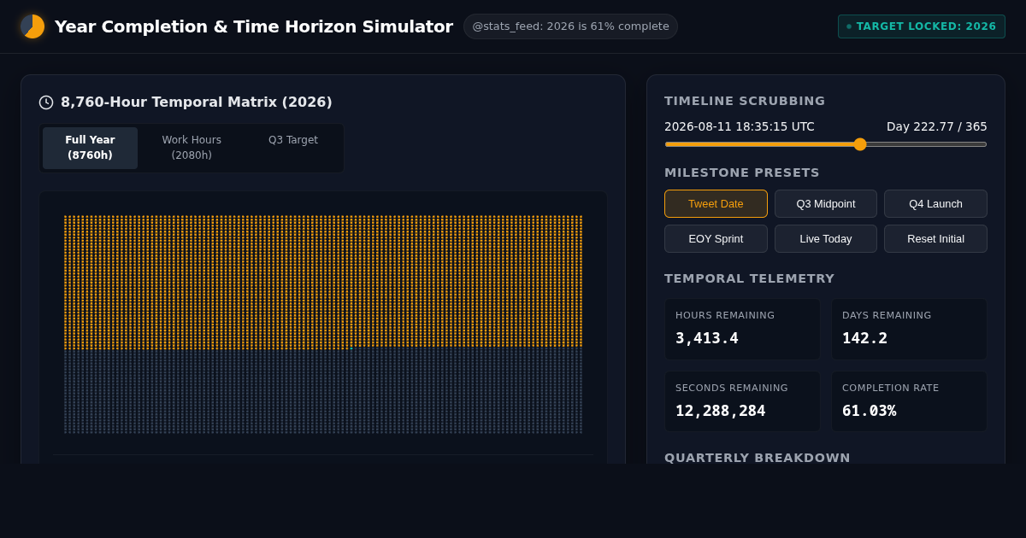1026x538 pixels.
Task: Click the Completion Rate value 61.03%
Action: 870,411
